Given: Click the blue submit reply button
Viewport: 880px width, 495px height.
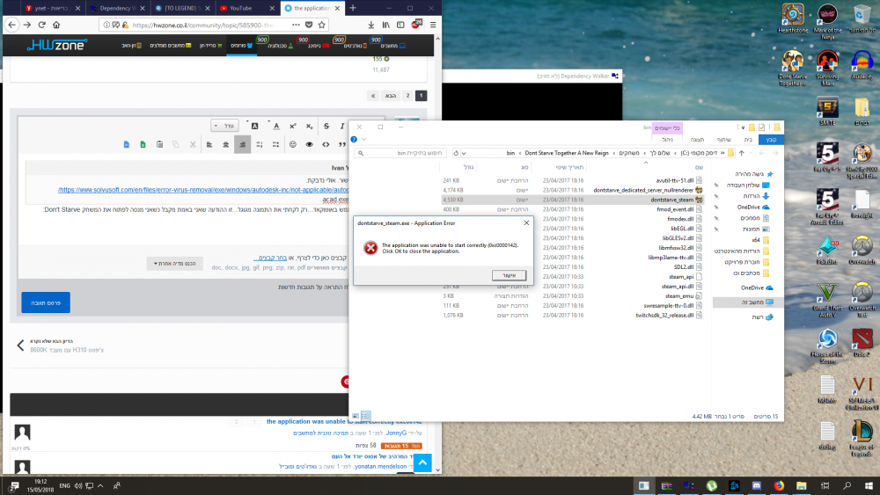Looking at the screenshot, I should pyautogui.click(x=46, y=302).
